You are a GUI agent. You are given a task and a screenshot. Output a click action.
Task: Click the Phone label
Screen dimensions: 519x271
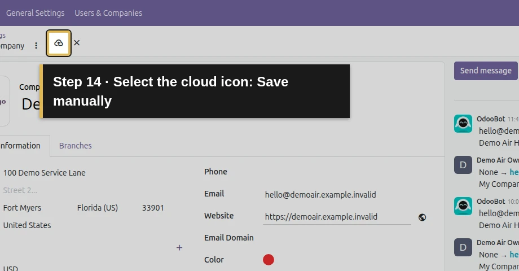point(215,172)
